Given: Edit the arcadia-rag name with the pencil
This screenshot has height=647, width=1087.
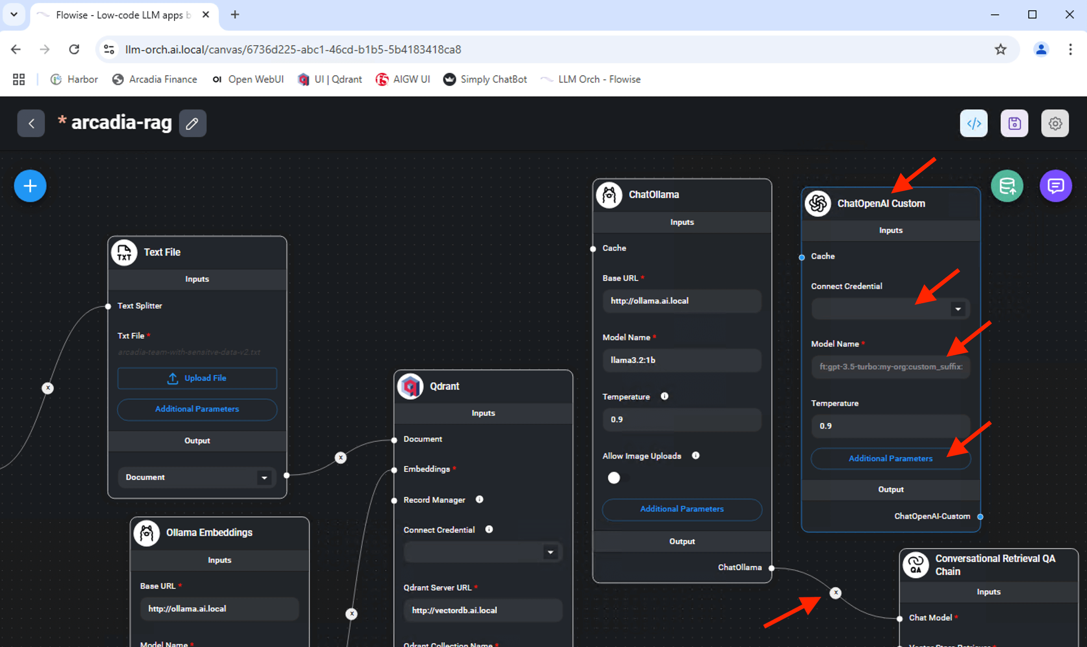Looking at the screenshot, I should (x=192, y=124).
